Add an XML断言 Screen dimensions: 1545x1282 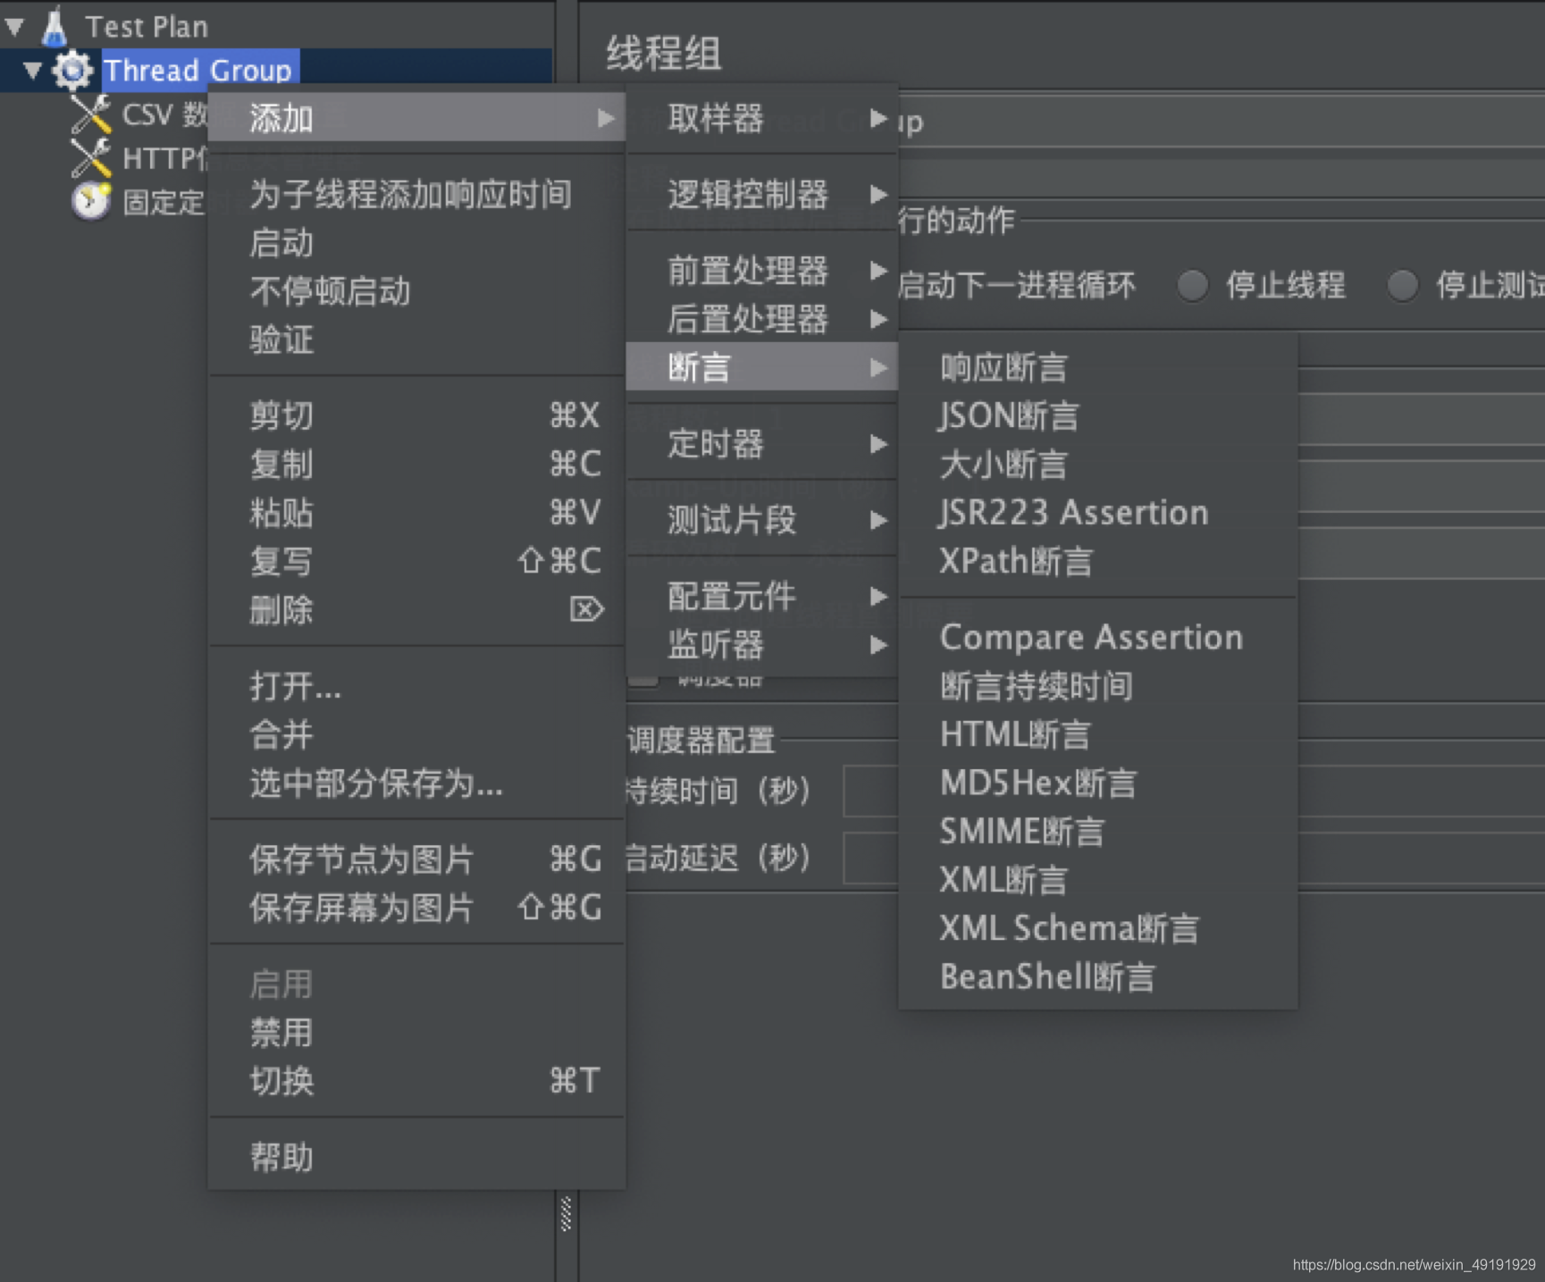coord(1098,880)
